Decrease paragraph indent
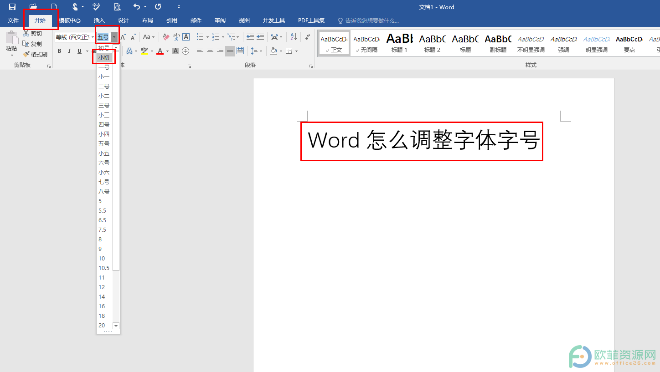This screenshot has width=660, height=372. pyautogui.click(x=250, y=37)
